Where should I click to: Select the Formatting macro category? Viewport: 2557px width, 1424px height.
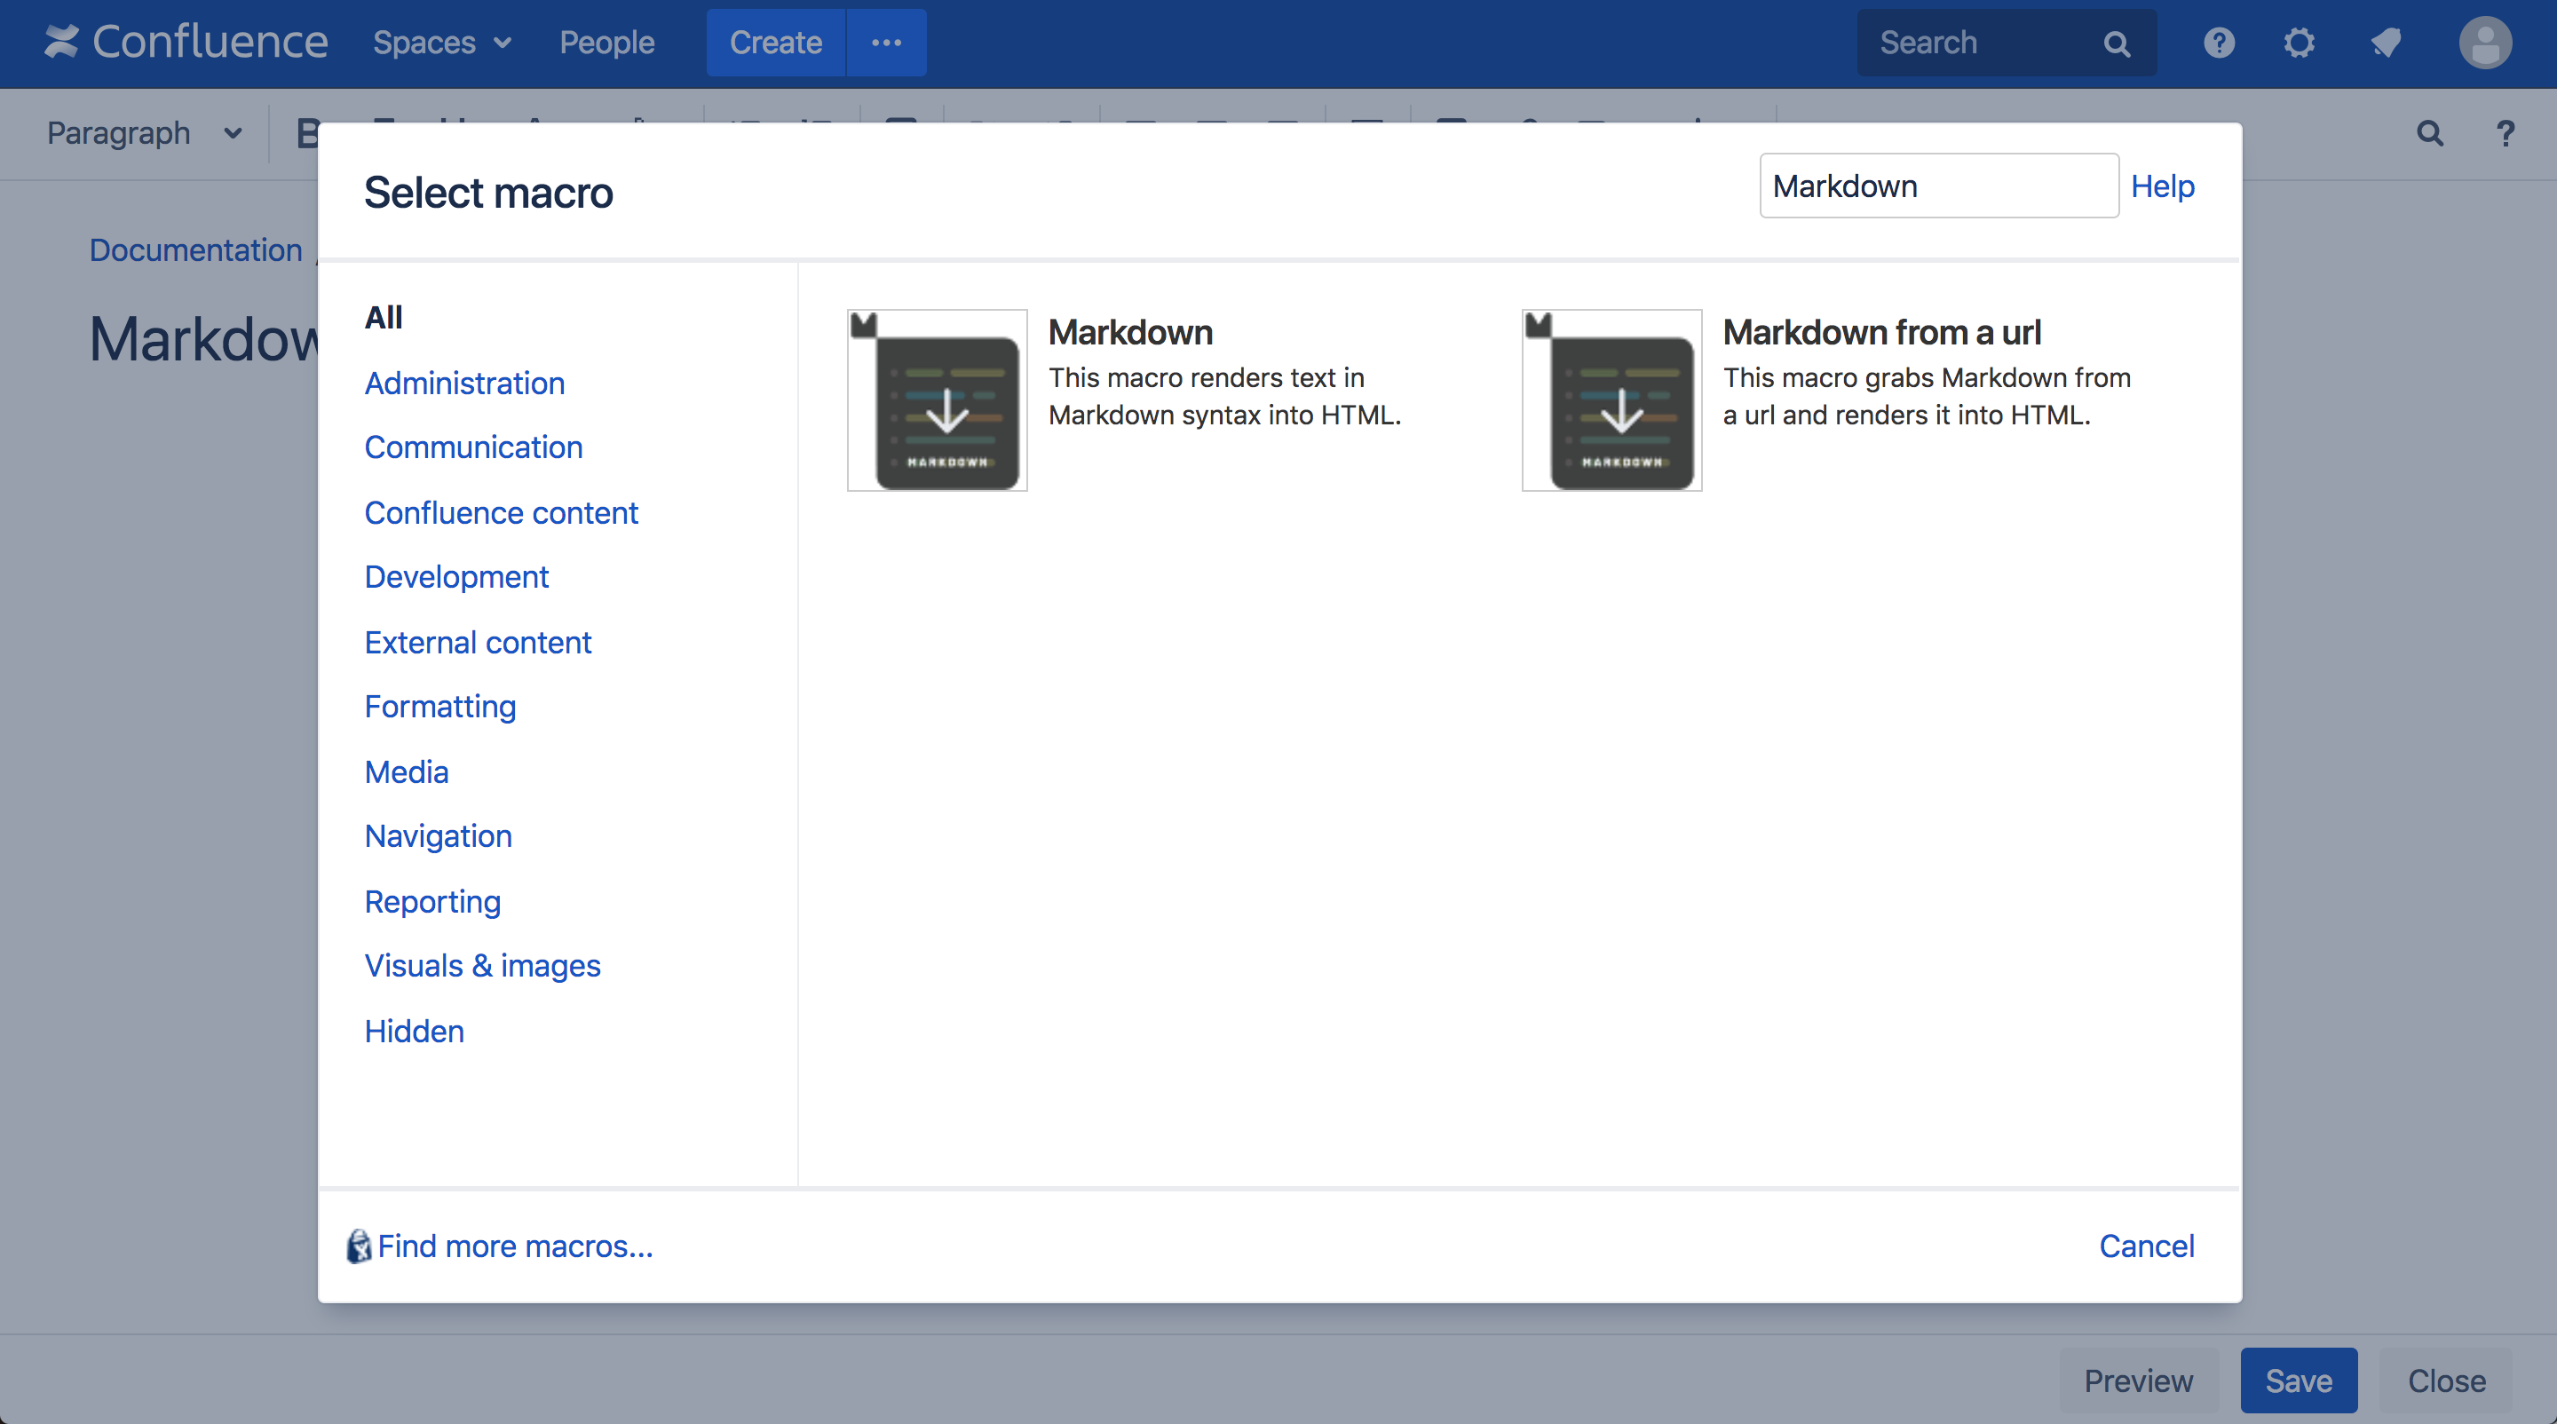(x=440, y=707)
